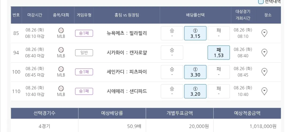Deselect the ① 3.15 odds for 뉴욕메츠 game
Image resolution: width=289 pixels, height=132 pixels.
(x=195, y=33)
